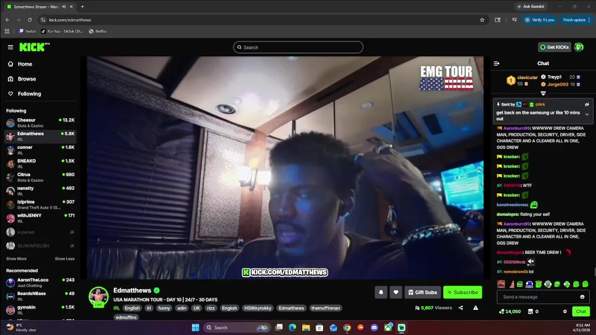Click the Subscribe button
This screenshot has width=596, height=335.
coord(462,292)
